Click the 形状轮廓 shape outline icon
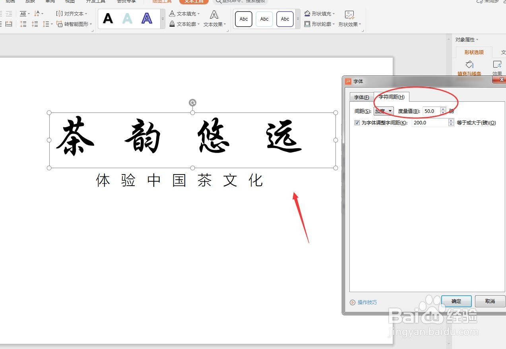The height and width of the screenshot is (349, 506). coord(307,24)
